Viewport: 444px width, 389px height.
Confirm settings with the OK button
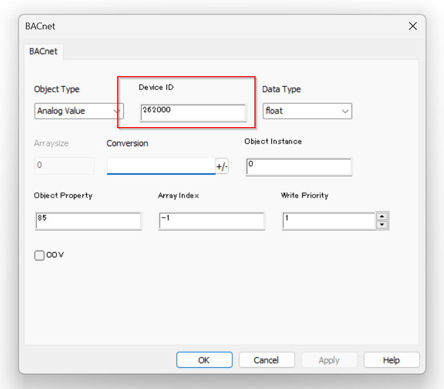[x=204, y=360]
